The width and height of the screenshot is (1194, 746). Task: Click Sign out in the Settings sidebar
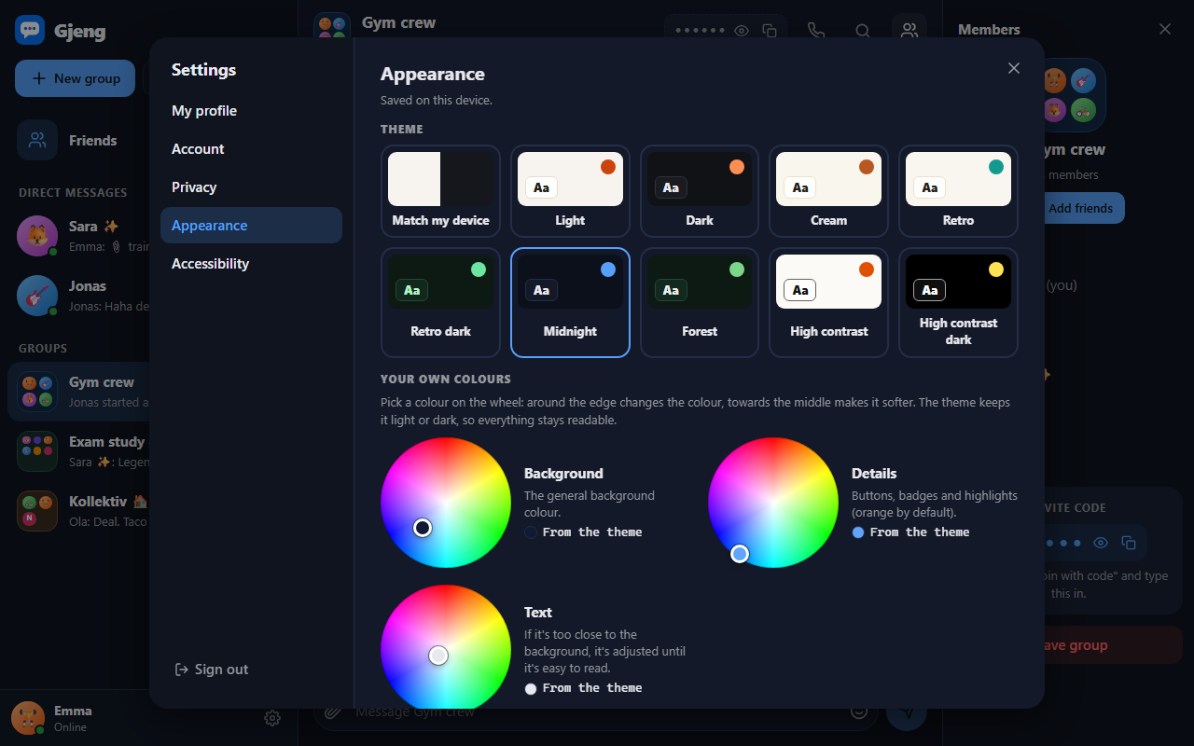pyautogui.click(x=212, y=670)
